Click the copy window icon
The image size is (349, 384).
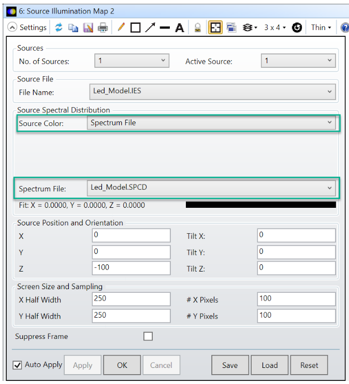(73, 27)
